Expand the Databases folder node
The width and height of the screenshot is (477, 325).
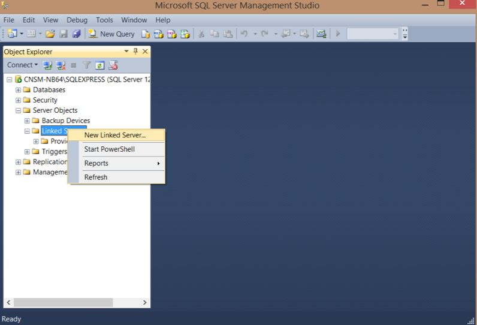click(18, 90)
